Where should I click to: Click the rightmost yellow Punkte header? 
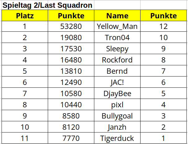[x=163, y=16]
